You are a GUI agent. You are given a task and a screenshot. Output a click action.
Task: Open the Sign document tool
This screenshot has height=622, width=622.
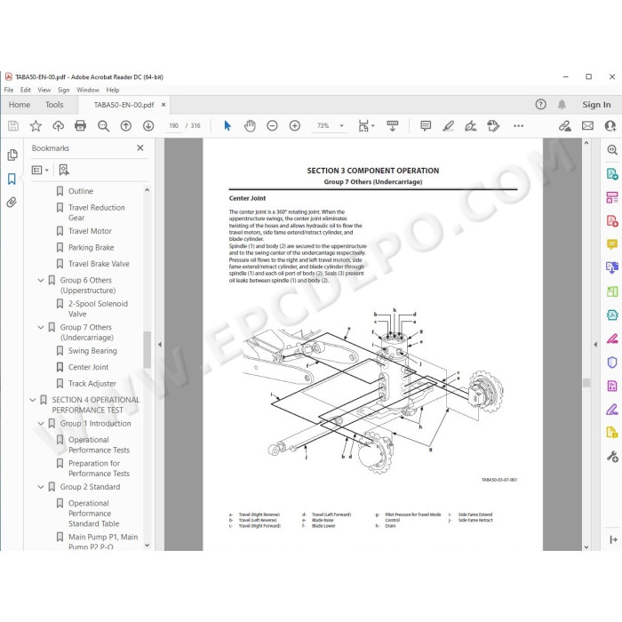tap(470, 126)
